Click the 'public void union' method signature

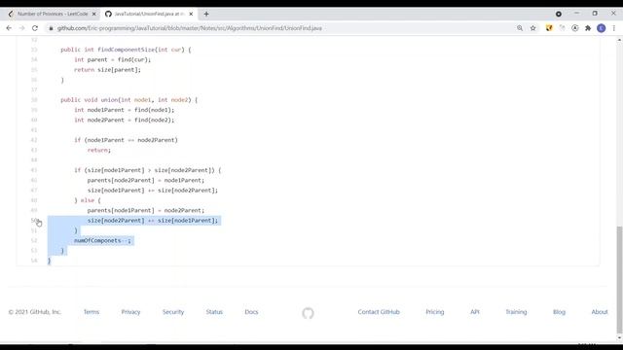[x=129, y=99]
